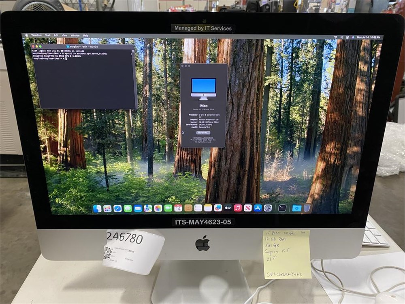
Task: Open the yellow Notes app in dock
Action: pos(208,208)
